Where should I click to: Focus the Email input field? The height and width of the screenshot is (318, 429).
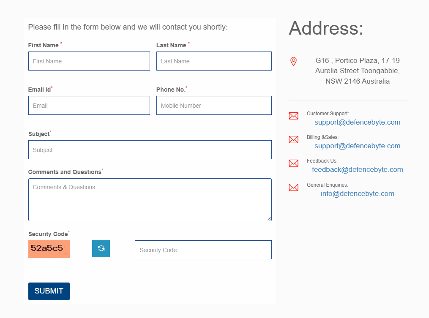pyautogui.click(x=89, y=105)
